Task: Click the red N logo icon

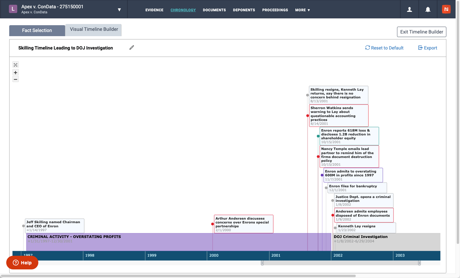Action: [x=446, y=9]
